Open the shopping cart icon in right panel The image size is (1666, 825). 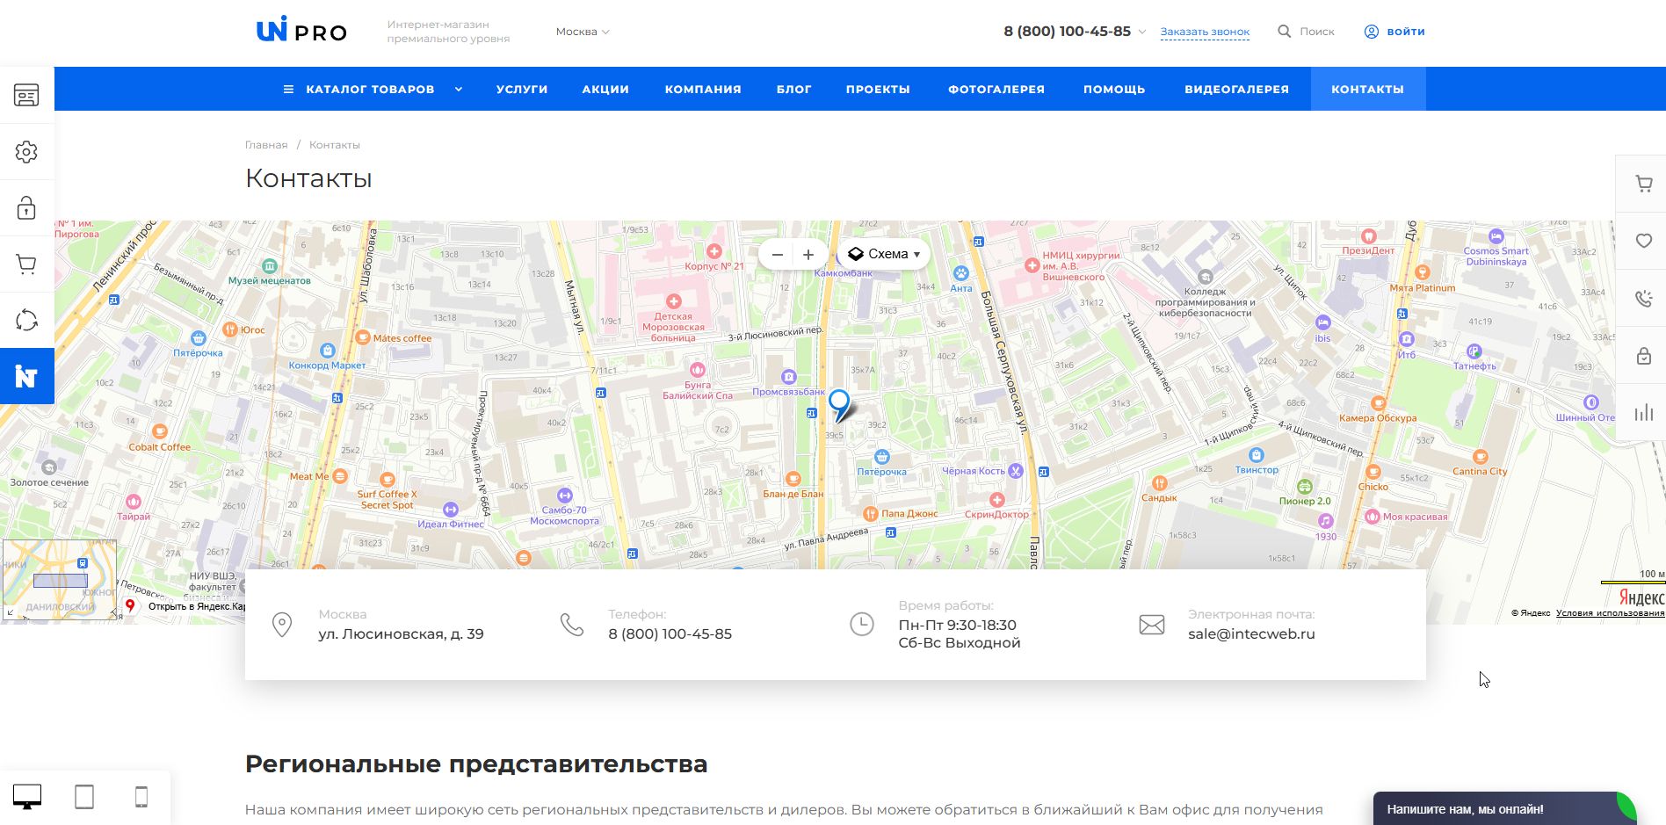click(1644, 184)
